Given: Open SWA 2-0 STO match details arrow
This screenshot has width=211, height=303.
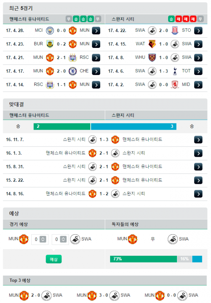Looking at the screenshot, I should (198, 31).
